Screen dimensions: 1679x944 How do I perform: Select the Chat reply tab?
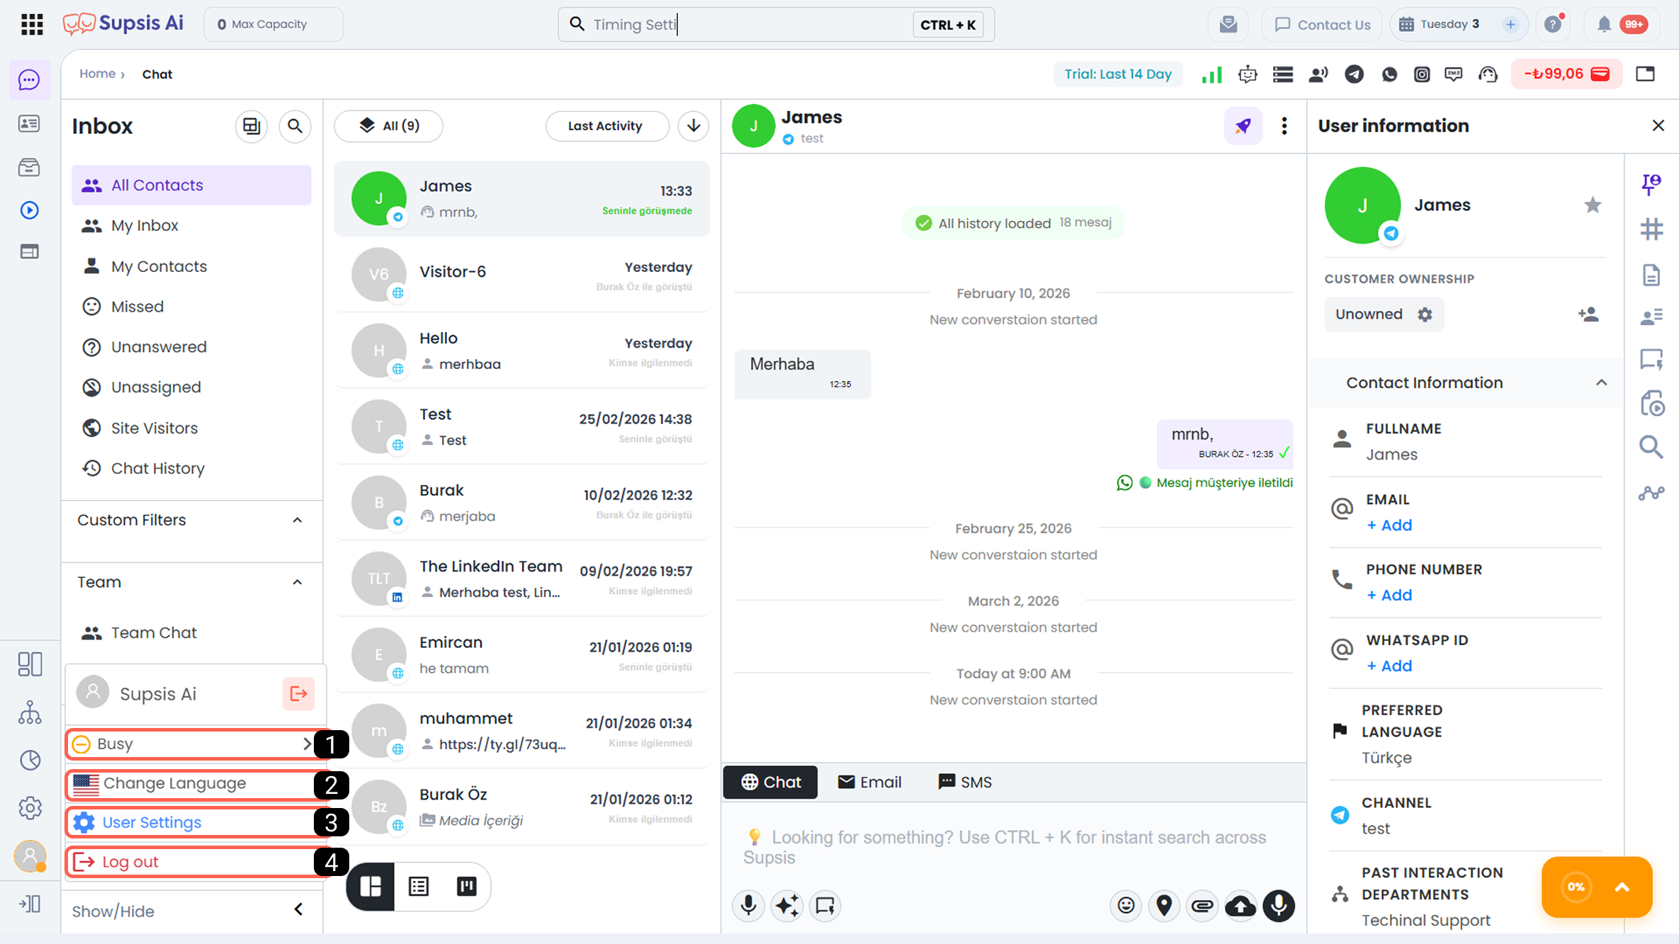pyautogui.click(x=770, y=782)
